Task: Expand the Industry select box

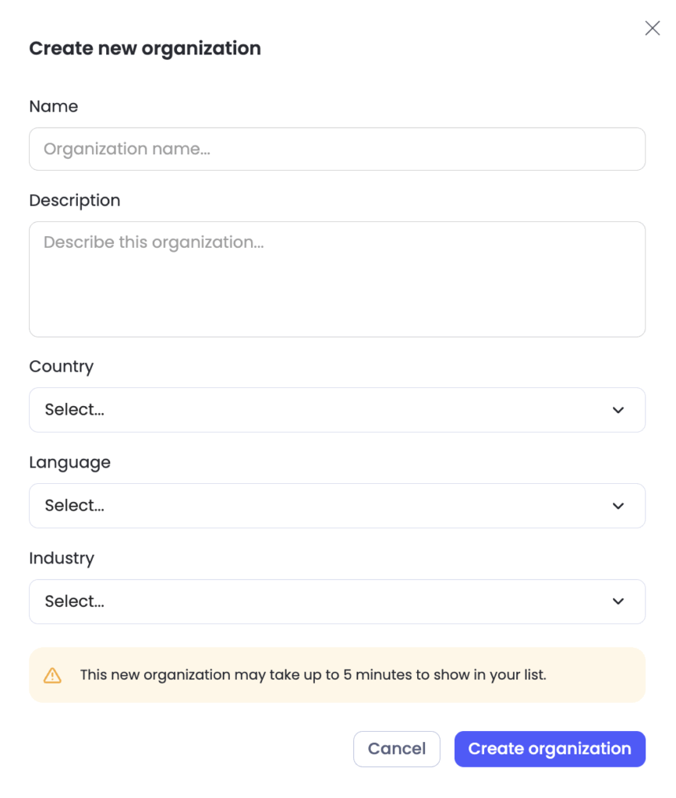Action: click(x=337, y=602)
